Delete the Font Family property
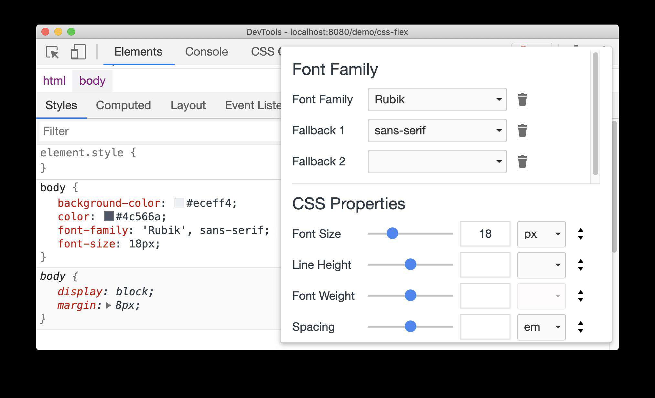 click(522, 99)
